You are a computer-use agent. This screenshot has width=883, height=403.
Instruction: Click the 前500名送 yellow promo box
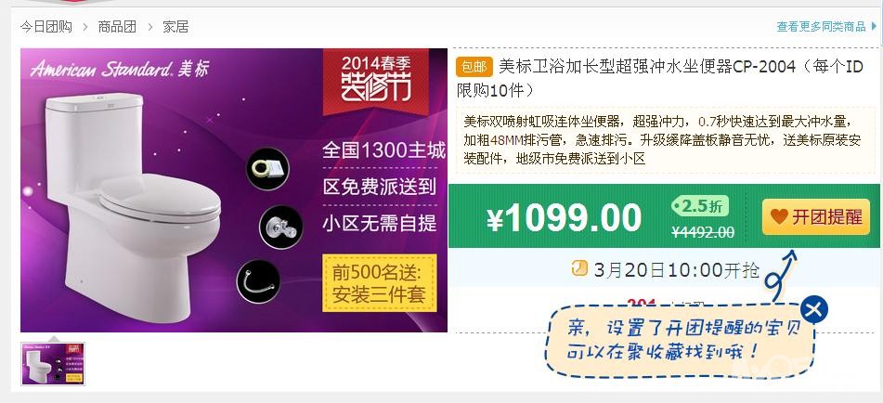379,283
